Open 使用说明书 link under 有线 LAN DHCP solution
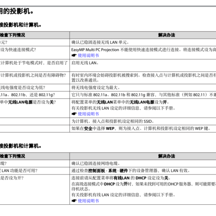This screenshot has width=216, height=216. (x=88, y=201)
